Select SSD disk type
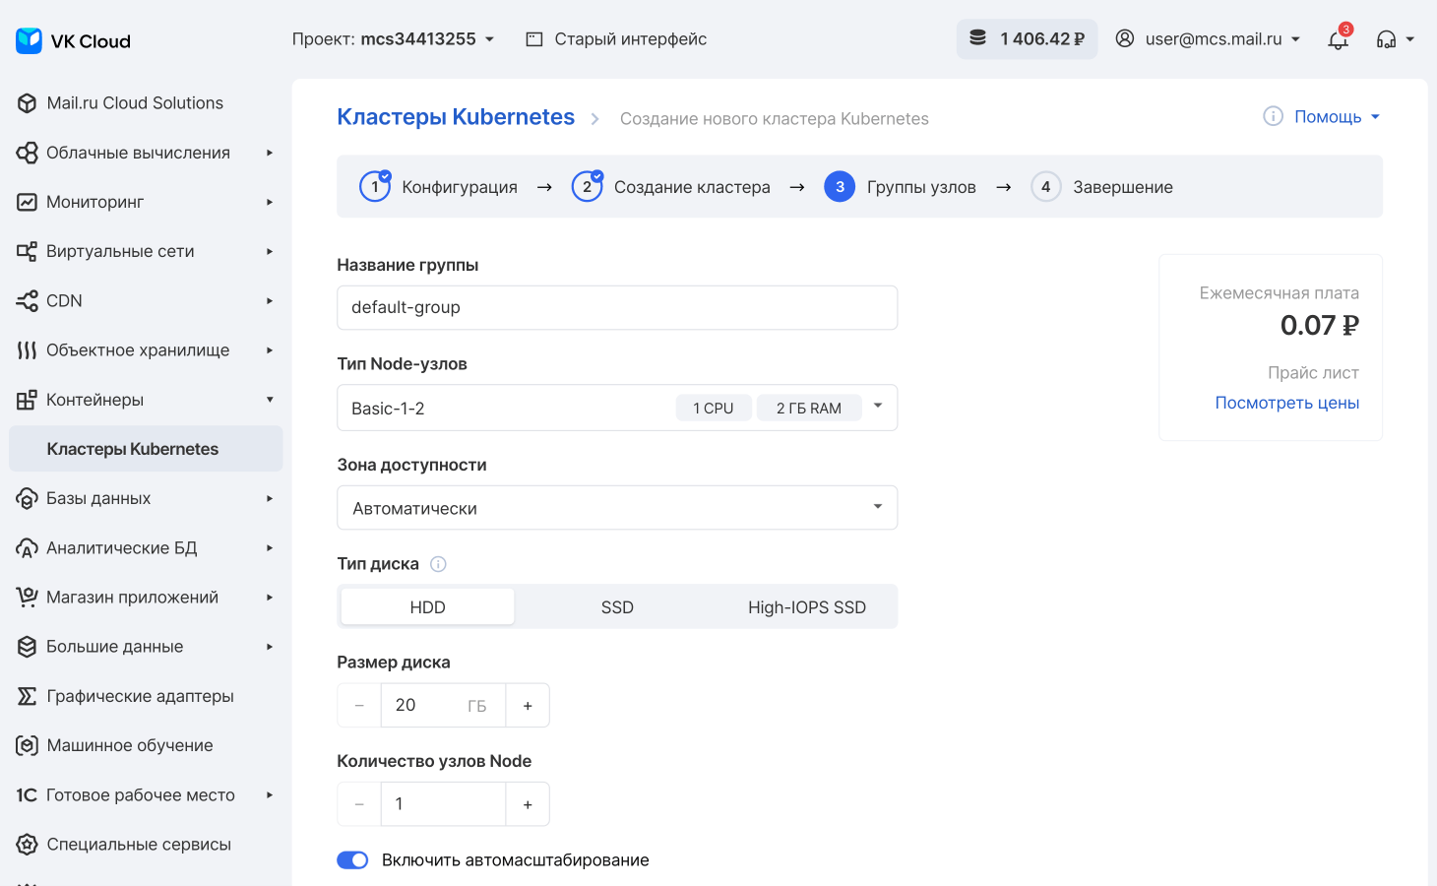 pyautogui.click(x=617, y=607)
